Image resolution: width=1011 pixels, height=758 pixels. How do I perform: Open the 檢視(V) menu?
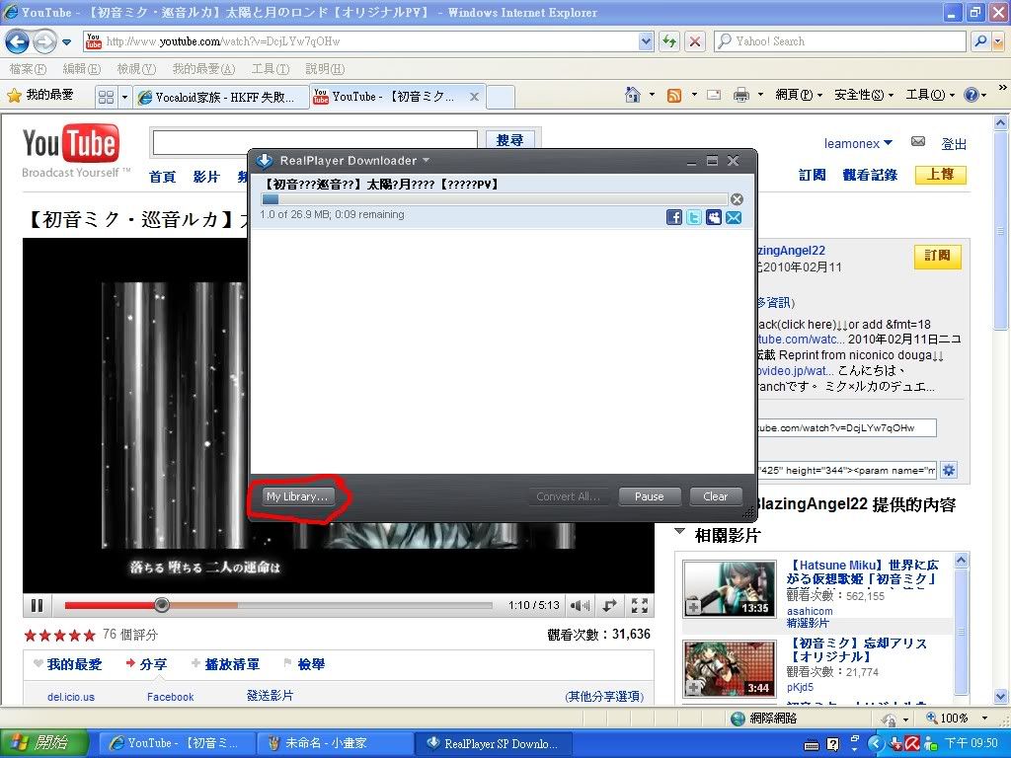click(x=136, y=68)
